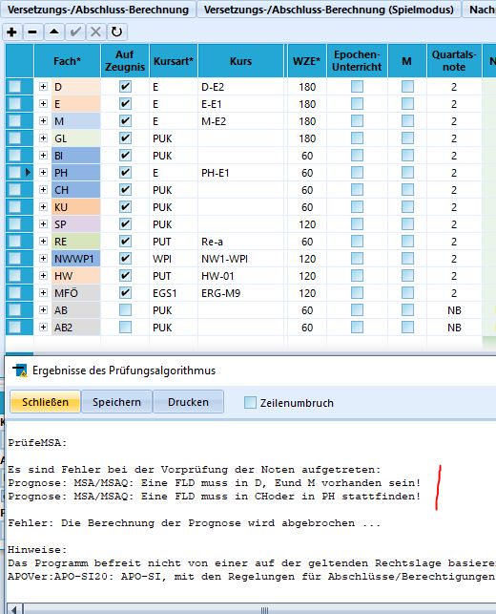Check the M column box for HW
The image size is (496, 614).
point(407,276)
